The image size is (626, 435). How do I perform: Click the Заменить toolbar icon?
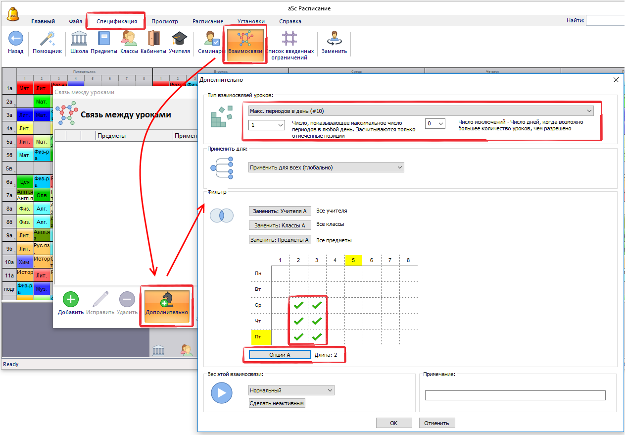334,39
